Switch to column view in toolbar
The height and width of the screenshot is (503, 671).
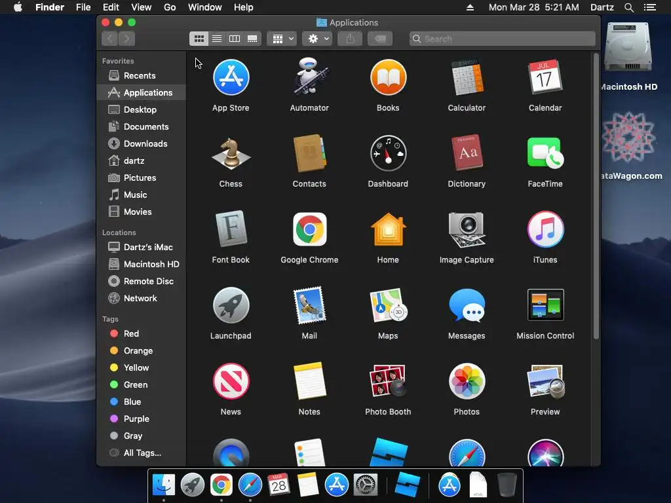pos(235,39)
